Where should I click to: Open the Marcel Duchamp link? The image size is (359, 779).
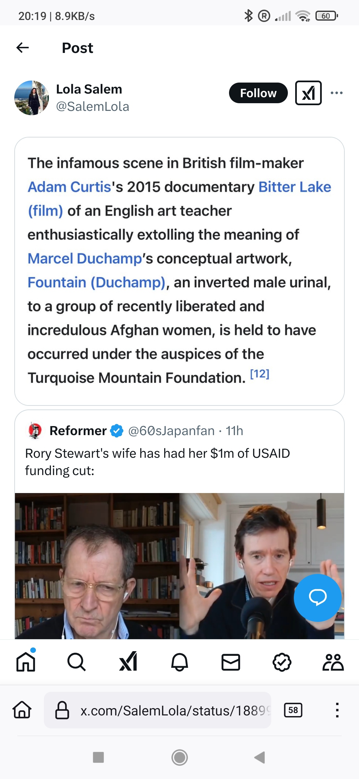(x=85, y=259)
